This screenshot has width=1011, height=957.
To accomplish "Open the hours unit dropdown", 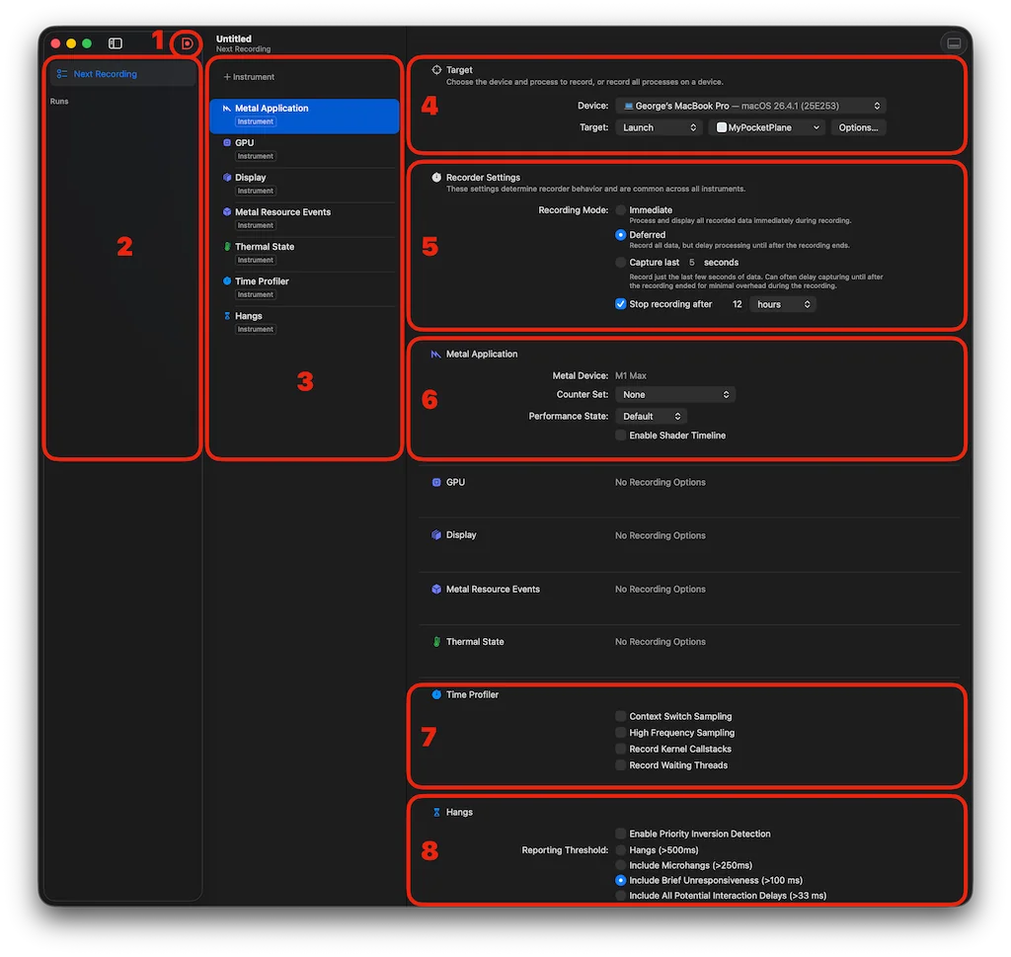I will pyautogui.click(x=783, y=304).
